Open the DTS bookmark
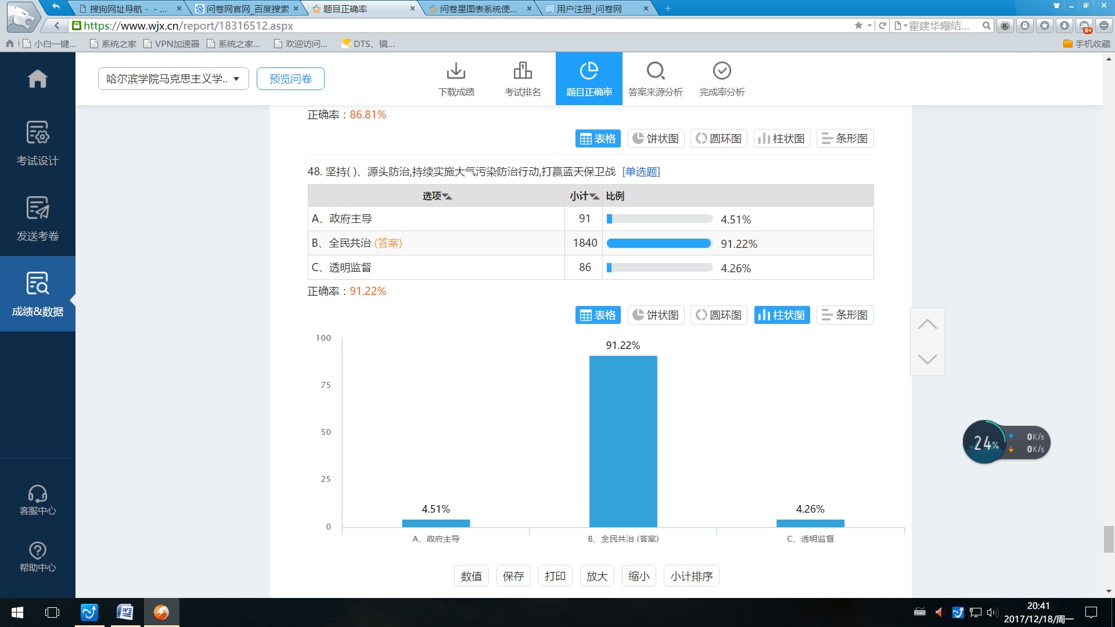The height and width of the screenshot is (627, 1115). click(368, 44)
